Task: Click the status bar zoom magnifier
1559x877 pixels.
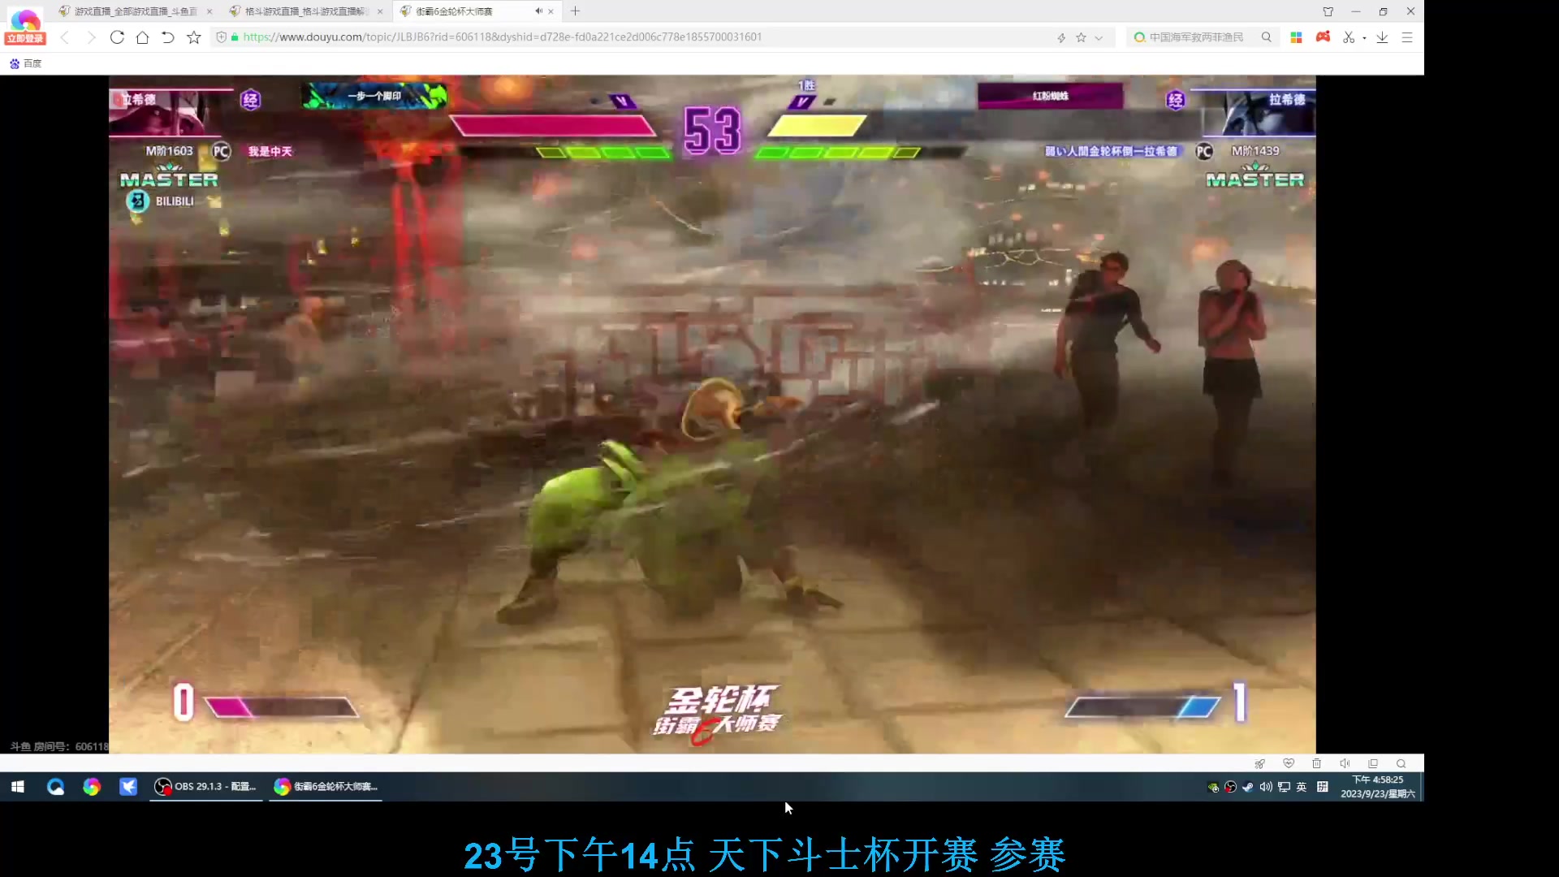Action: pyautogui.click(x=1401, y=763)
